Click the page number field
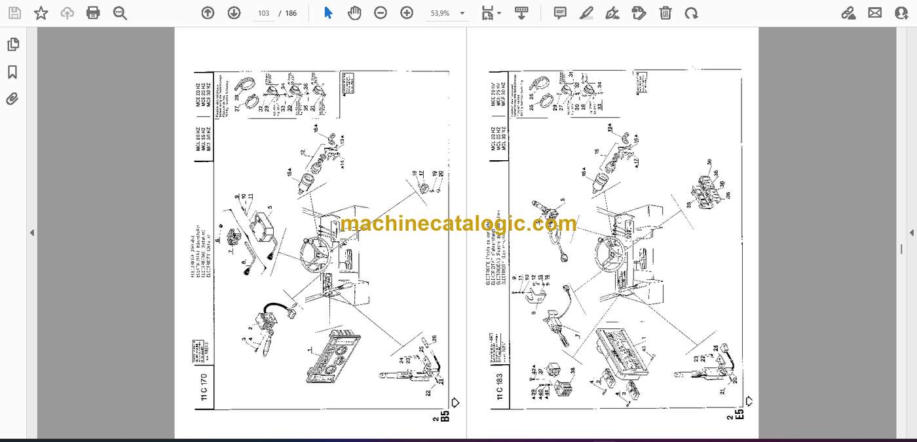Image resolution: width=917 pixels, height=442 pixels. (264, 13)
